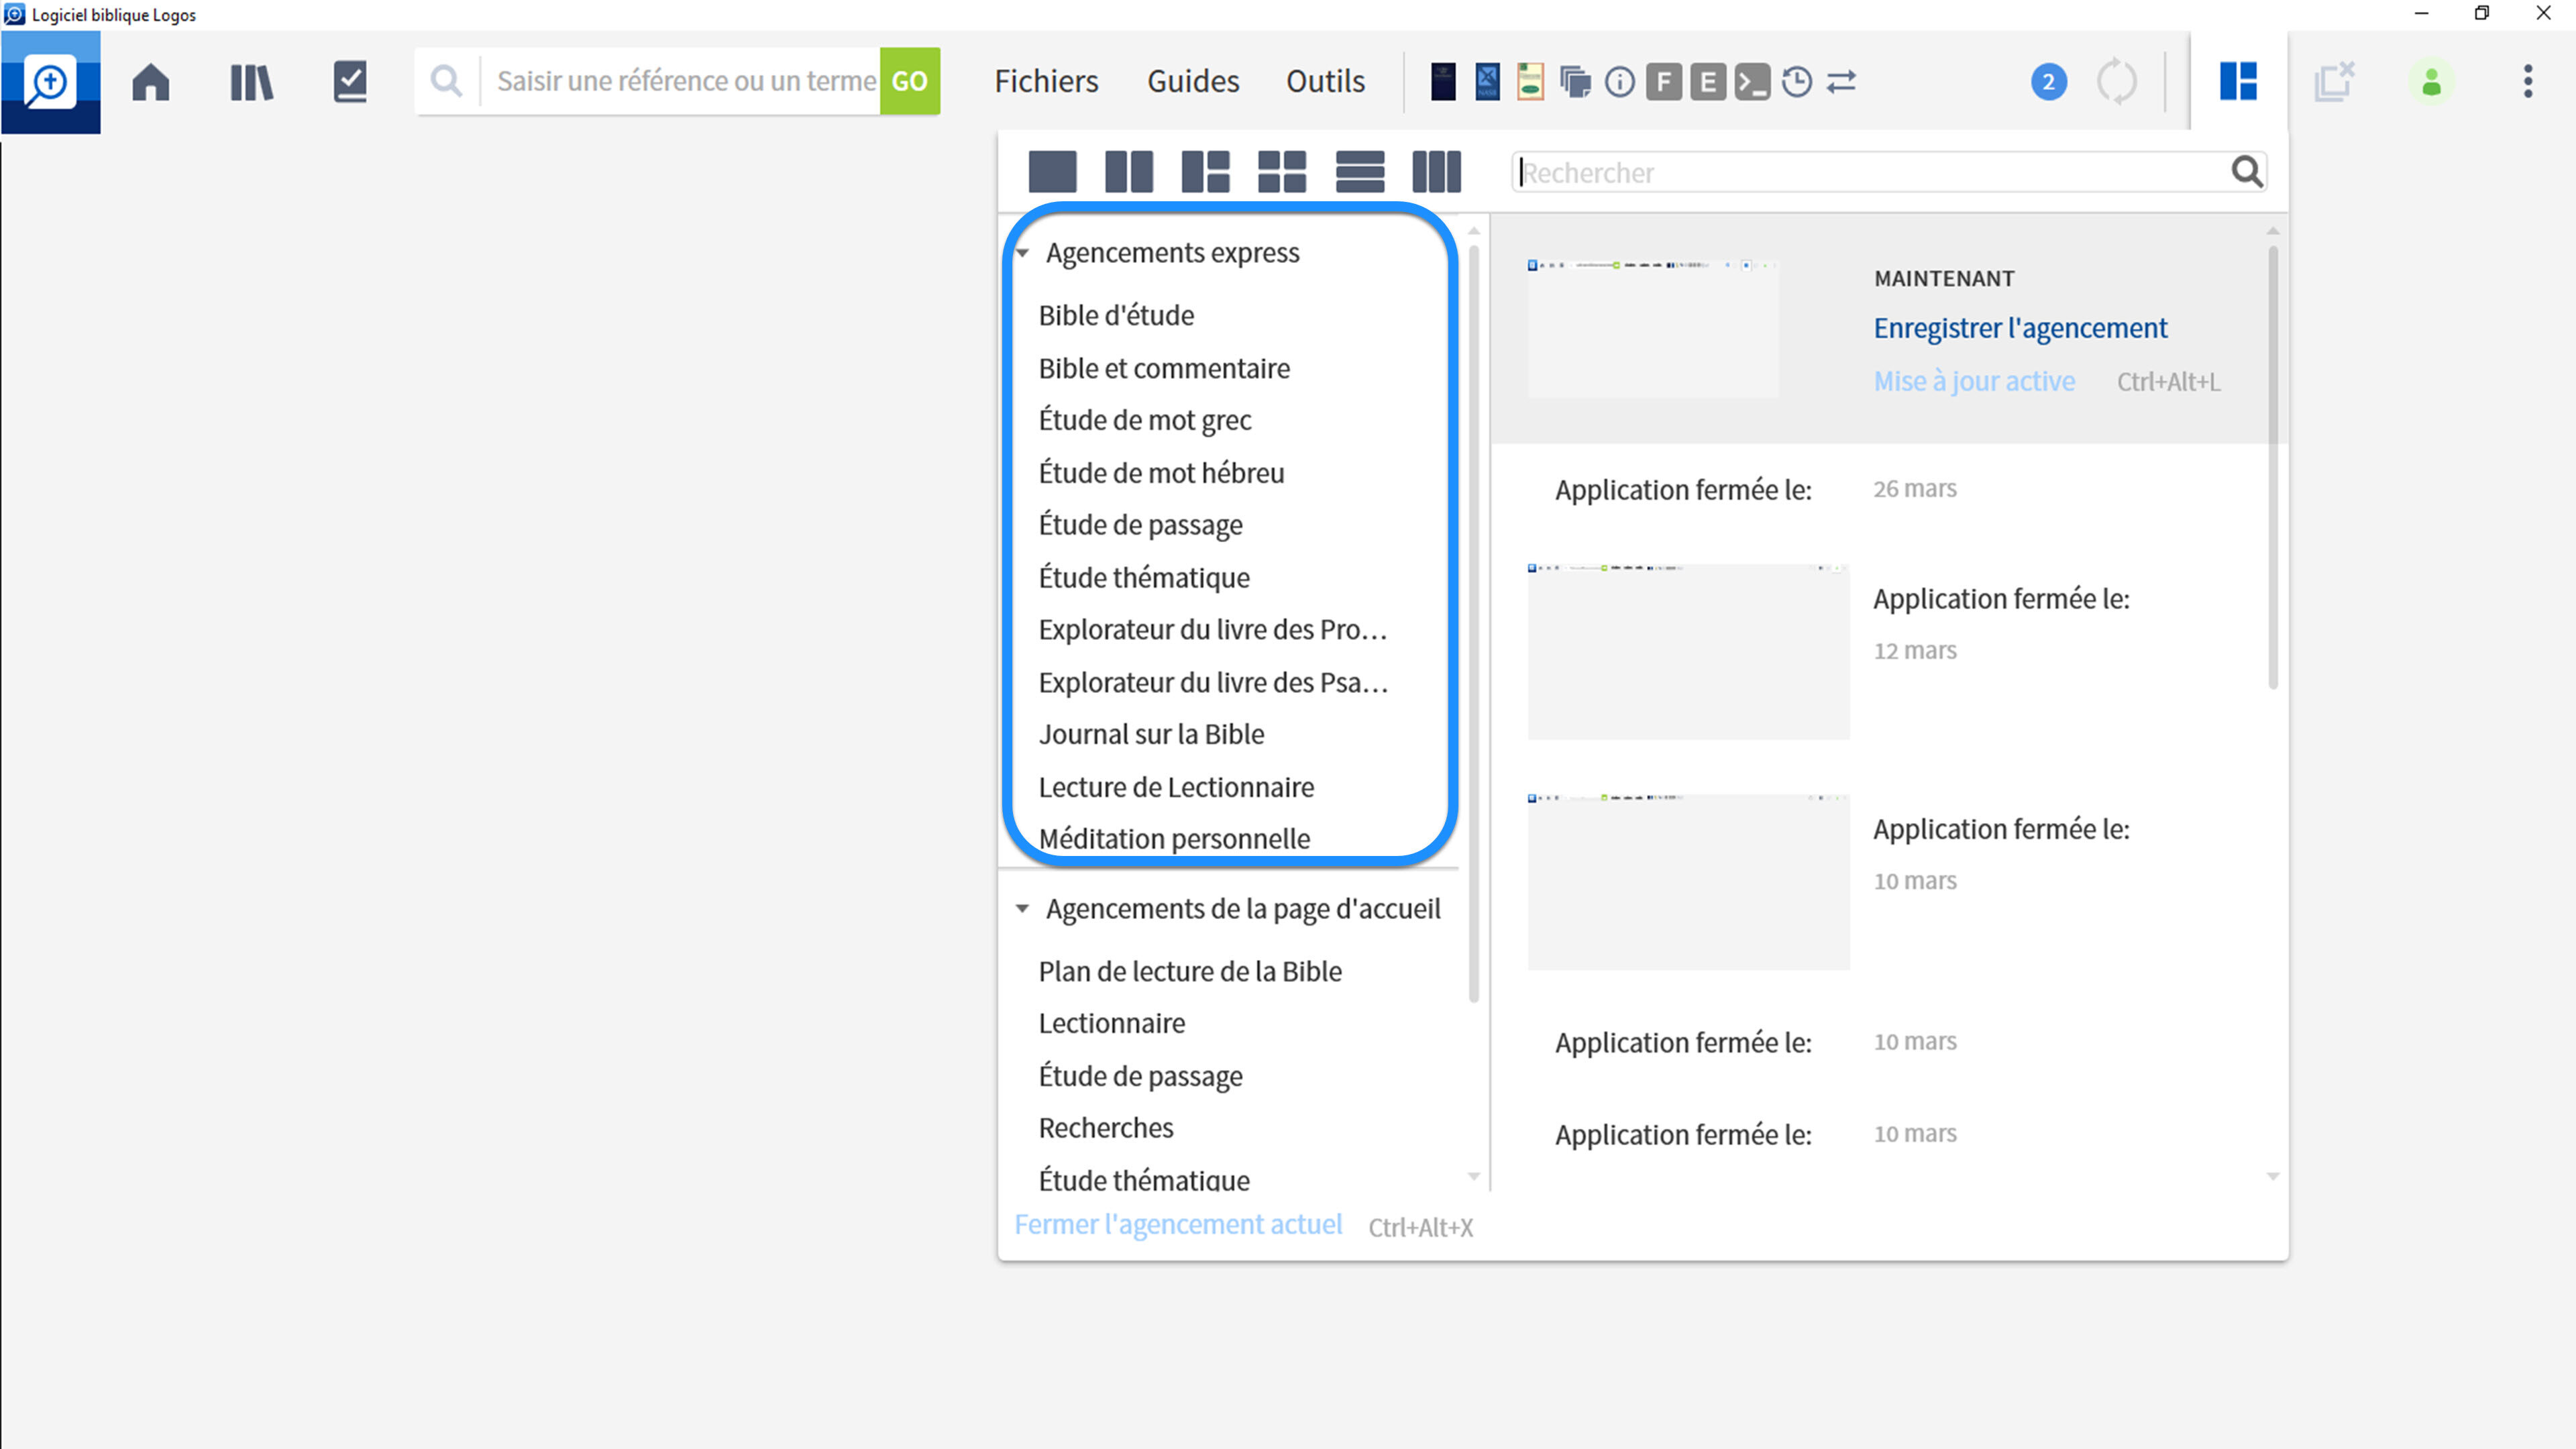Click in the reference or term input box
The width and height of the screenshot is (2576, 1449).
(x=686, y=81)
